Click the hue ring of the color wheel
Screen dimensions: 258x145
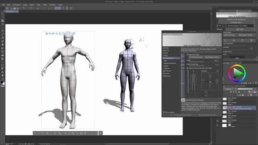237,65
